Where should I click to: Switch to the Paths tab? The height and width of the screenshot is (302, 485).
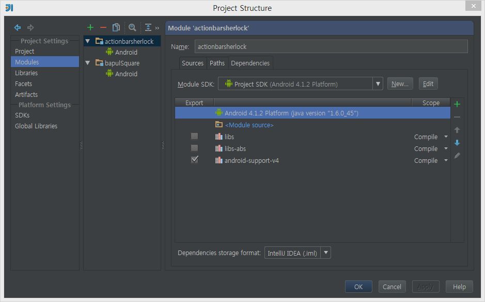(x=217, y=63)
